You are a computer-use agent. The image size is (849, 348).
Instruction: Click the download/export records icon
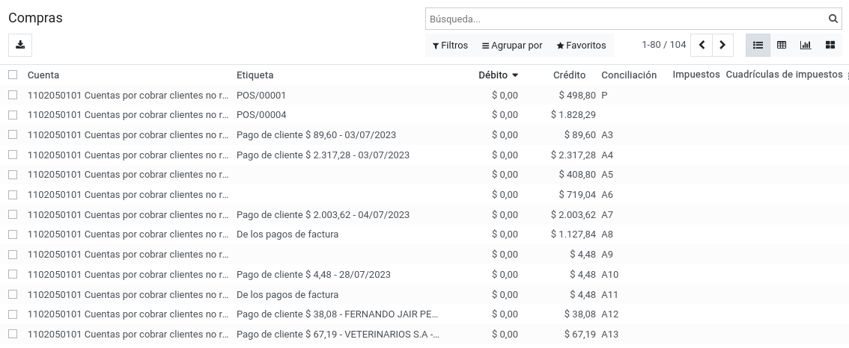coord(20,45)
